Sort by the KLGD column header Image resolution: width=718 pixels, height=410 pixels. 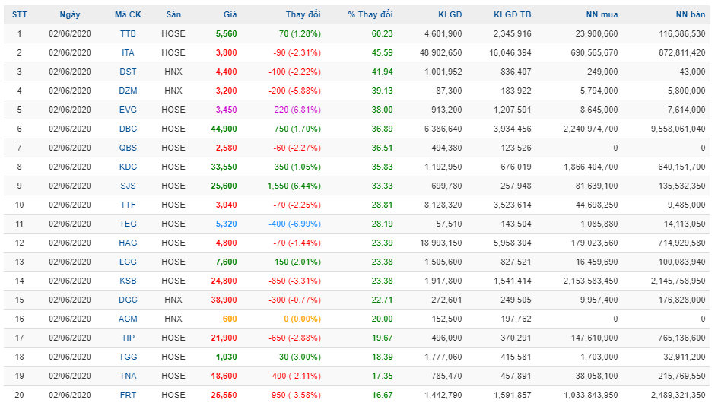tap(450, 15)
